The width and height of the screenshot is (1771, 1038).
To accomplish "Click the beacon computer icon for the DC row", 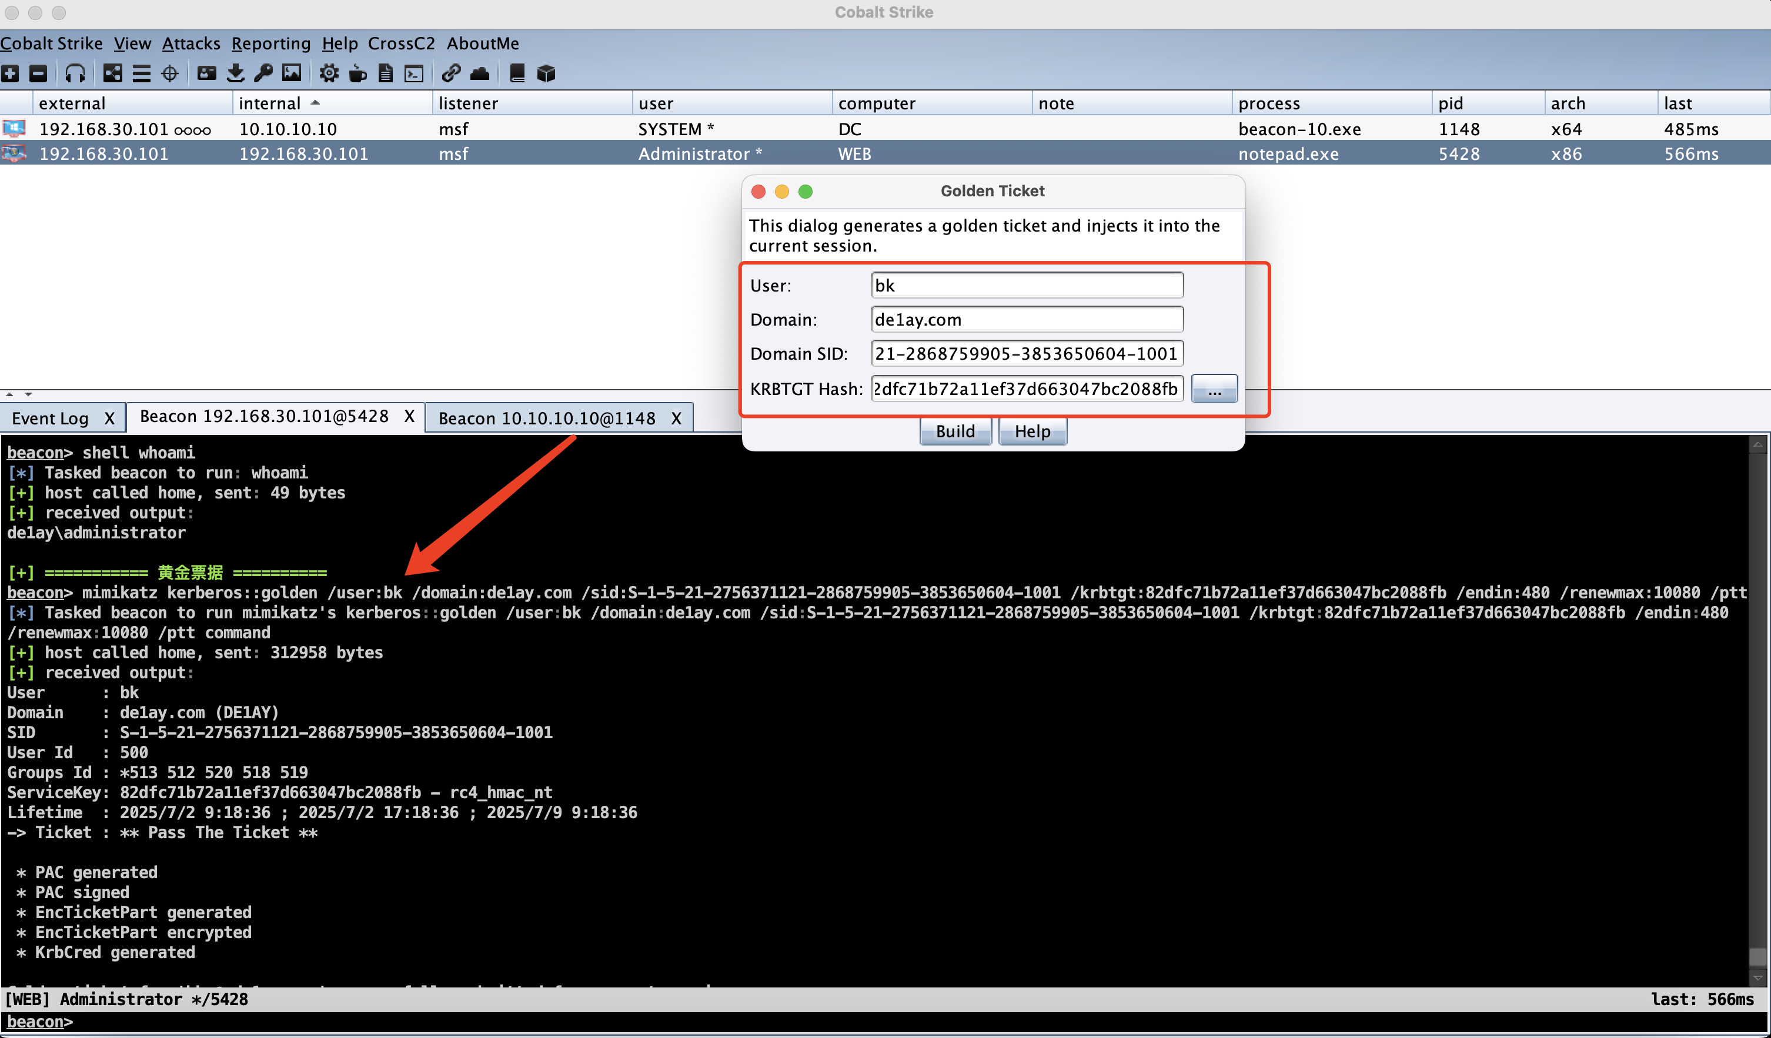I will 14,129.
